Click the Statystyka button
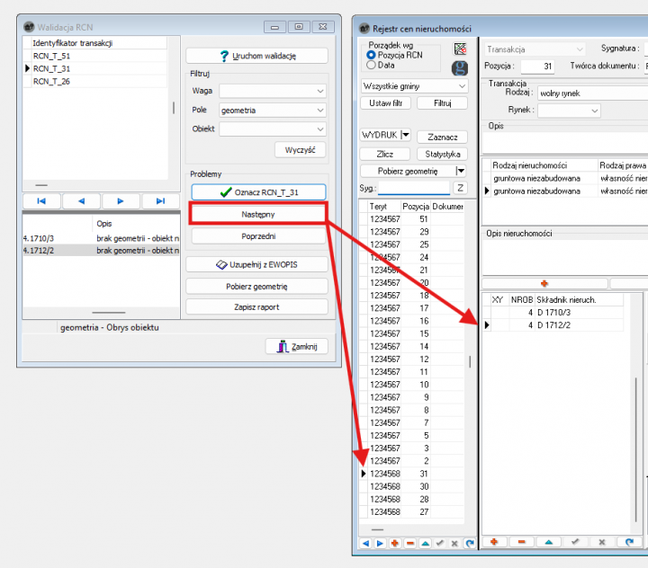 (443, 154)
